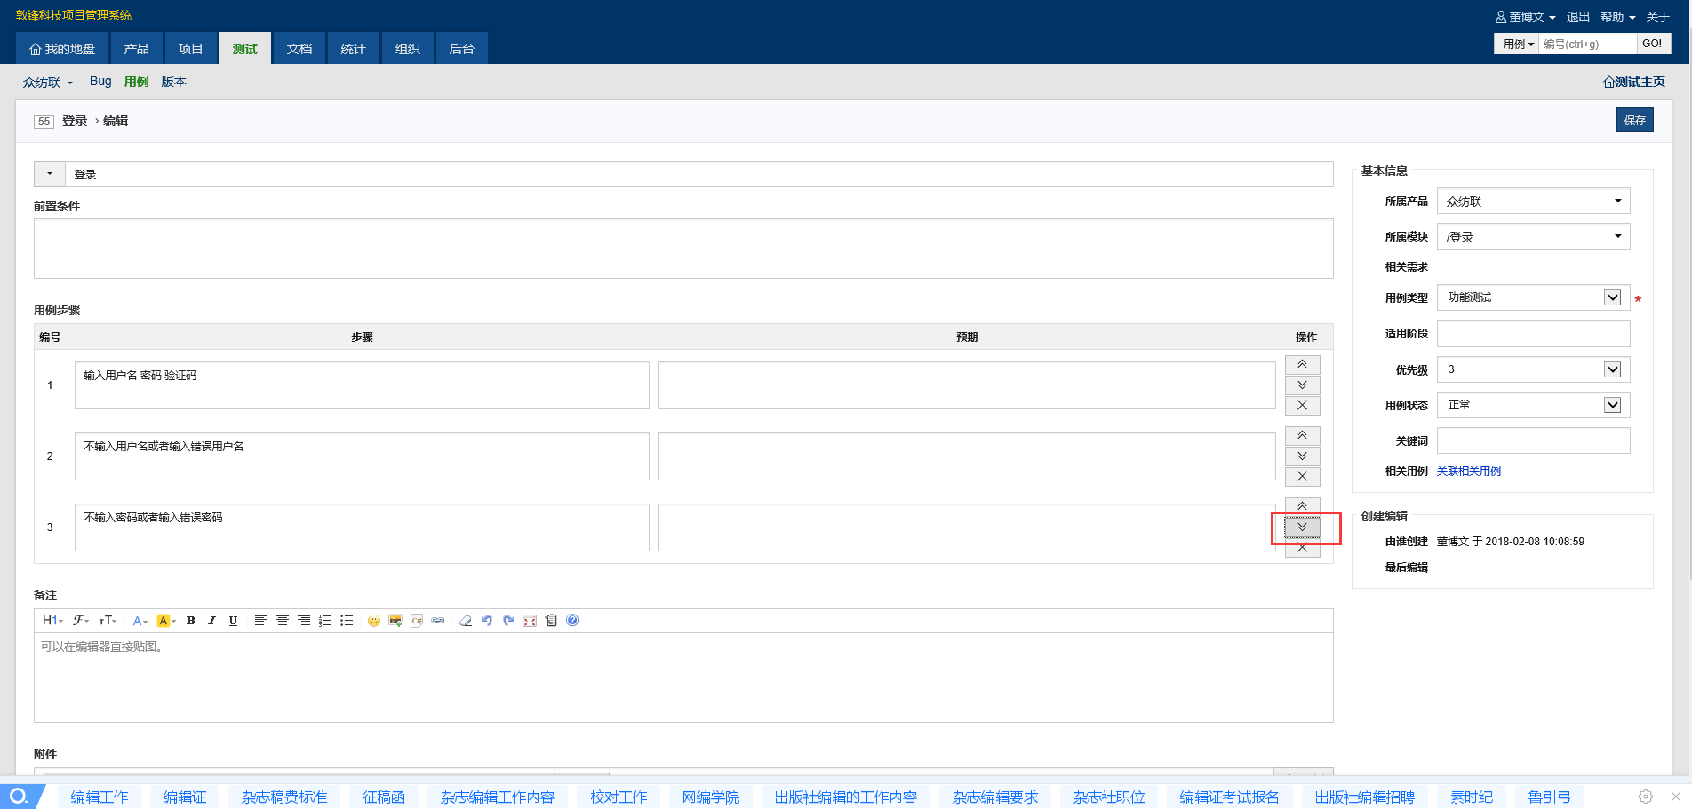Pick a highlight background color in editor
The image size is (1692, 809).
tap(166, 621)
